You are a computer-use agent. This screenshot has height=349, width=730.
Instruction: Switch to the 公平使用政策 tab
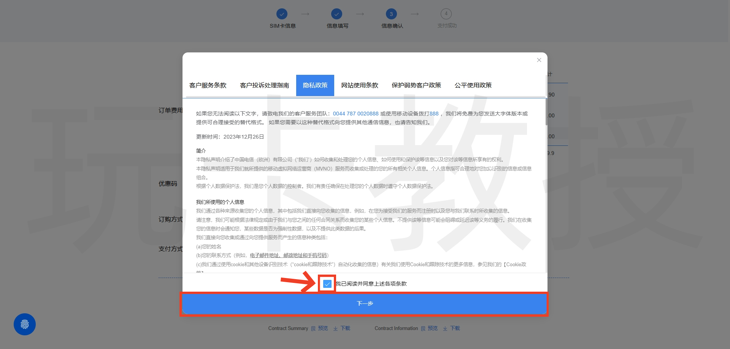473,85
